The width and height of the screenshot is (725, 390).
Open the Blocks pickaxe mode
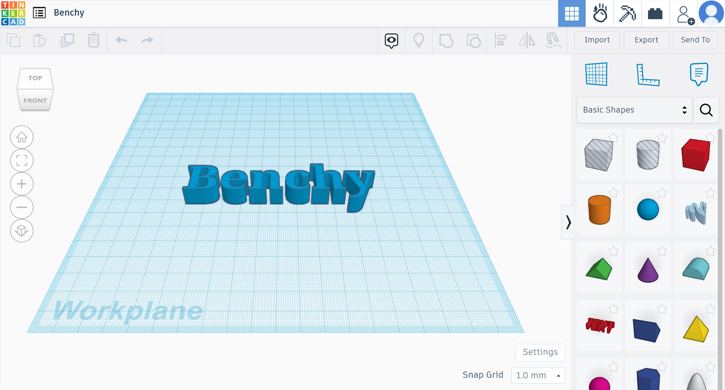[x=628, y=14]
